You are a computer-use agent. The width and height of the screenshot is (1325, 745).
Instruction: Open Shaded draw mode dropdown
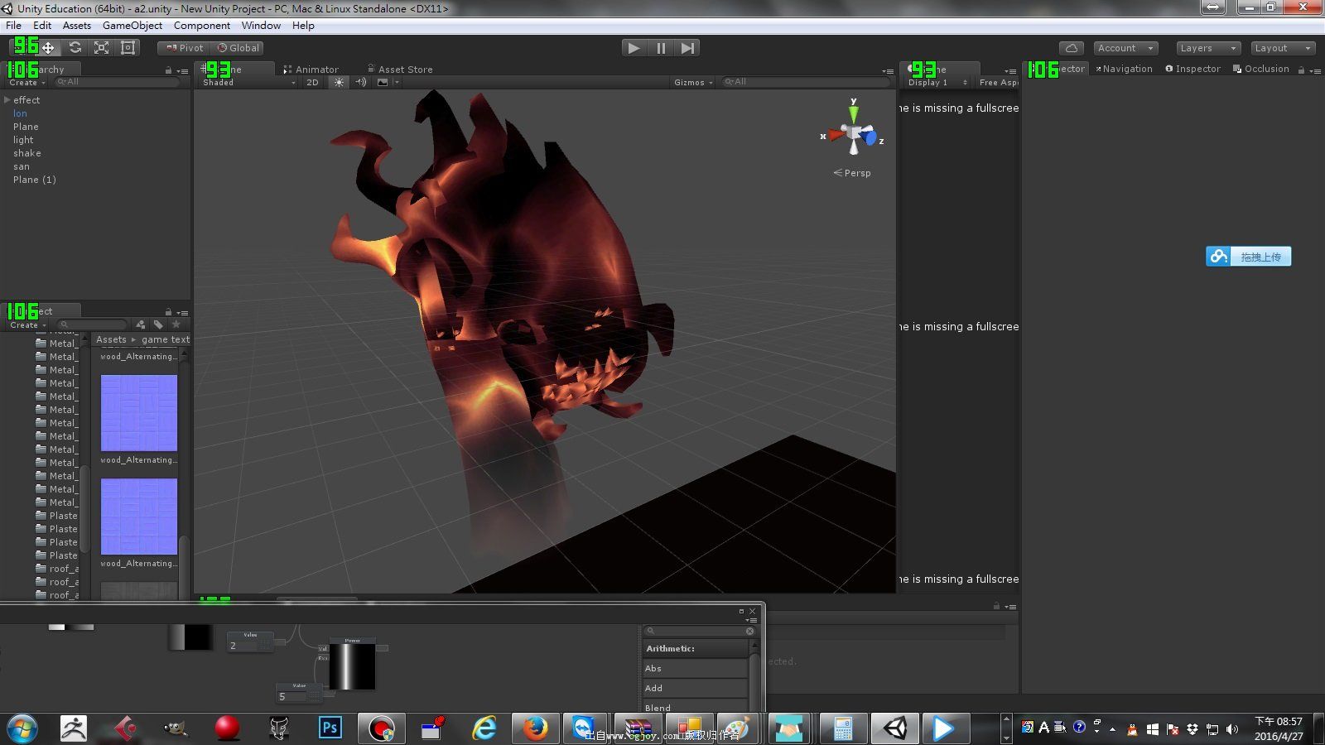pyautogui.click(x=248, y=82)
